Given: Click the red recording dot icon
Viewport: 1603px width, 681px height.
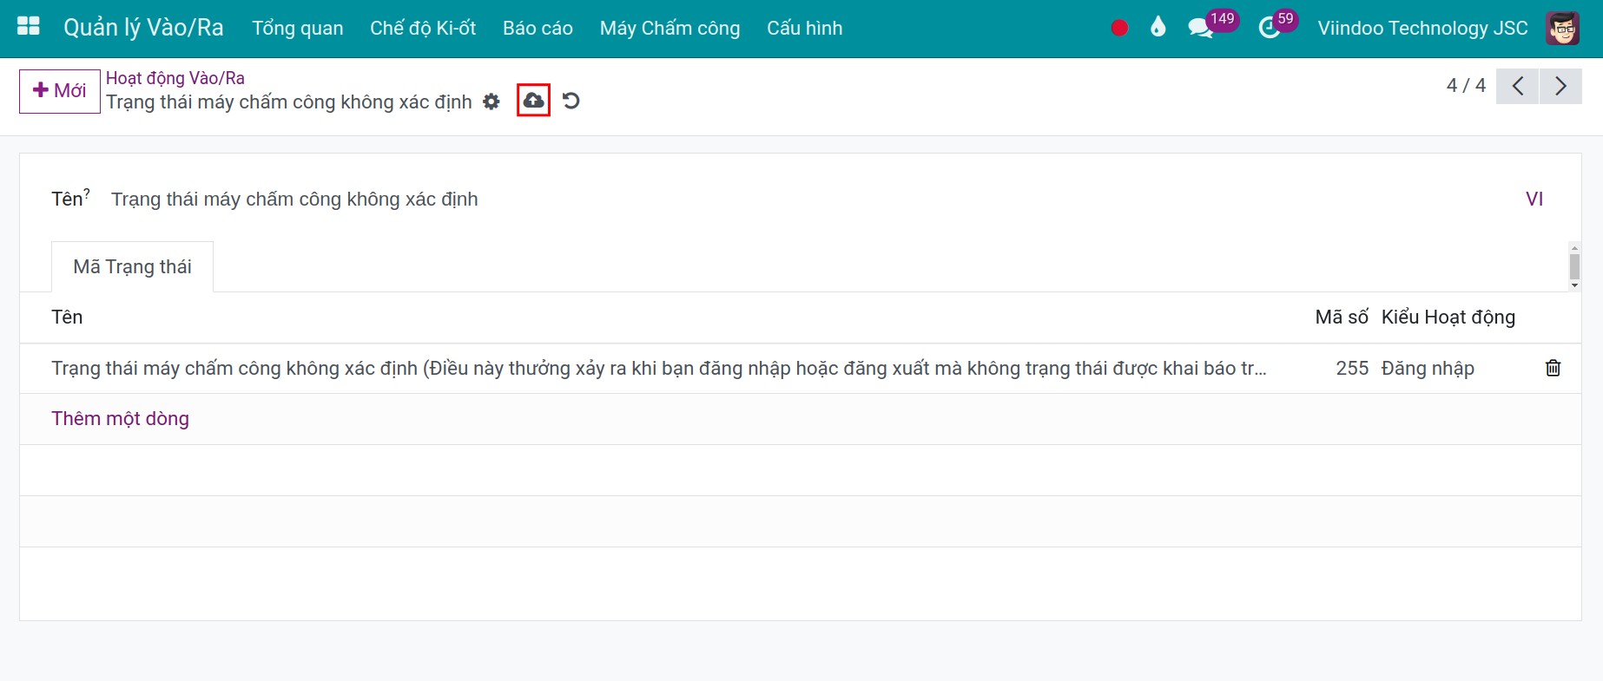Looking at the screenshot, I should click(1119, 28).
